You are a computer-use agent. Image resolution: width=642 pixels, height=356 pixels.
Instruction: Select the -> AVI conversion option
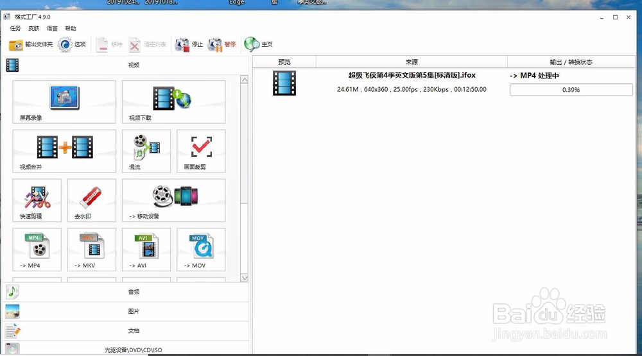click(146, 250)
